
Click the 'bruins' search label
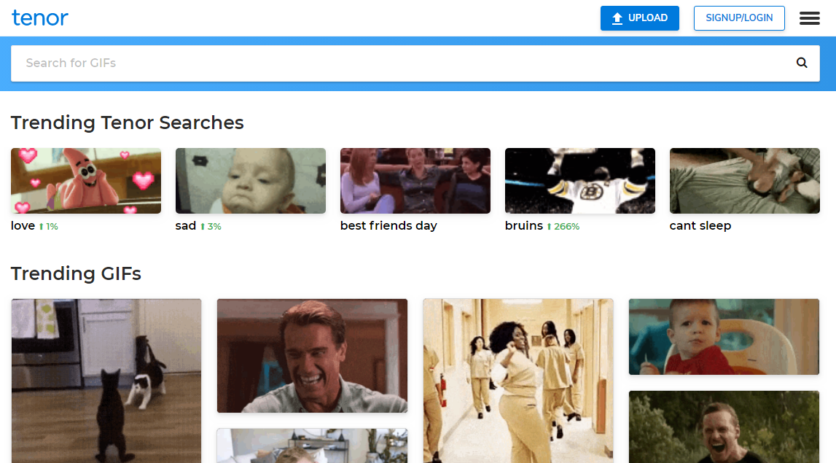(523, 225)
